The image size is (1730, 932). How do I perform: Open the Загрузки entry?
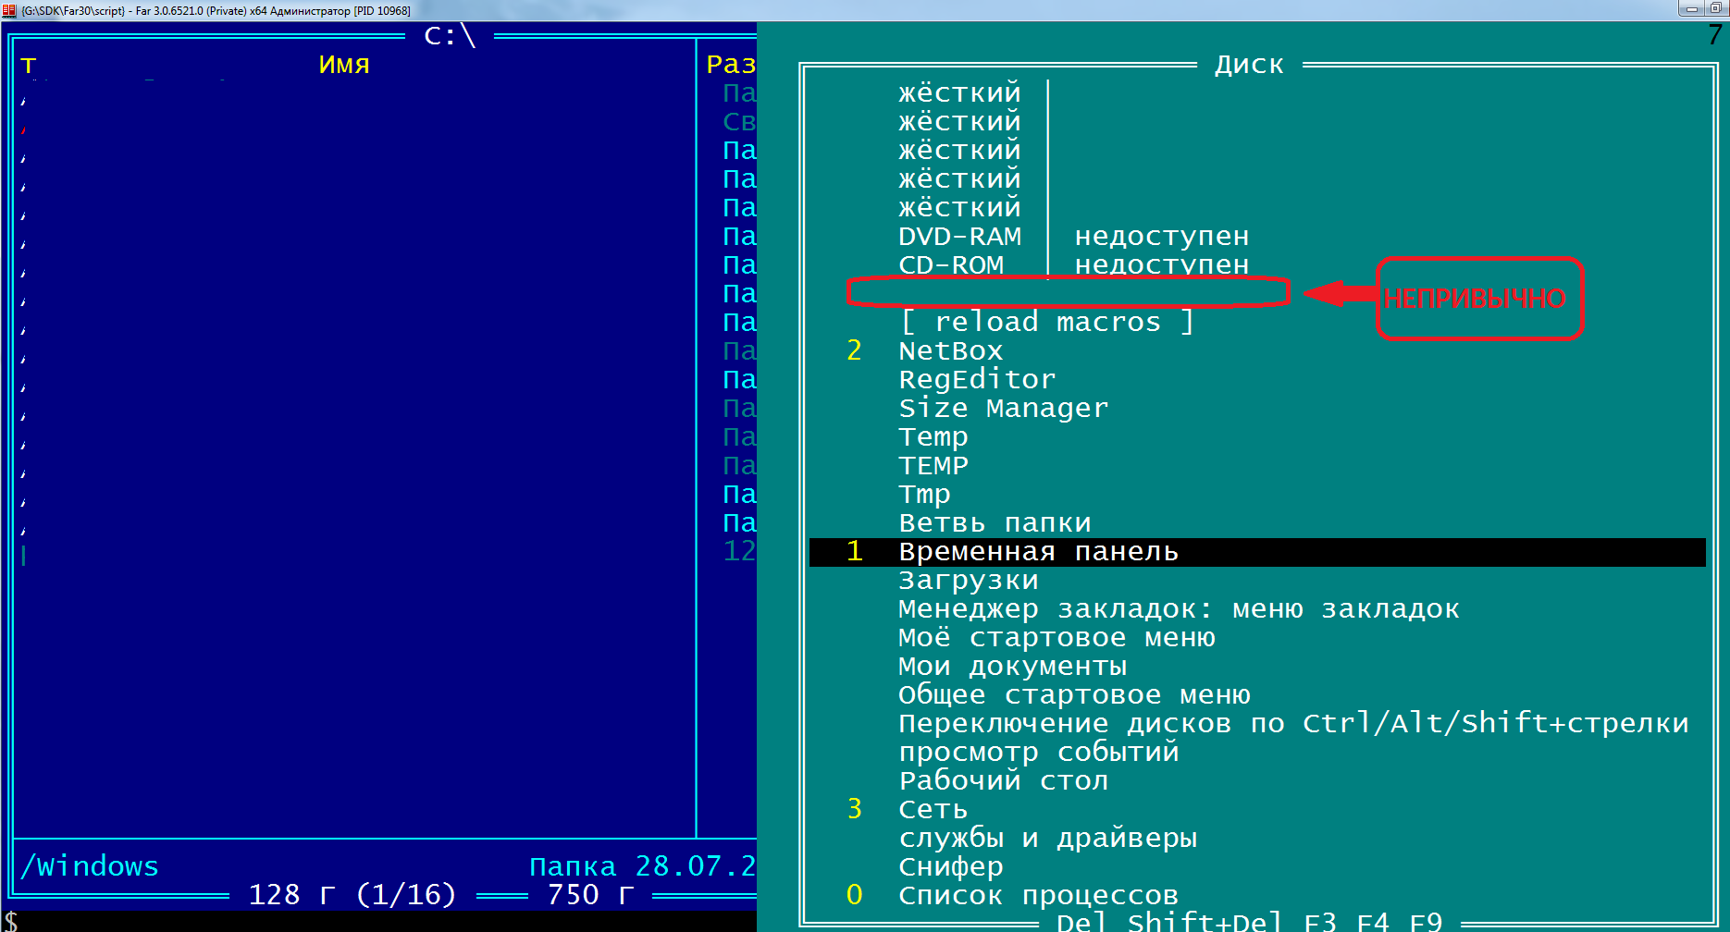(968, 581)
